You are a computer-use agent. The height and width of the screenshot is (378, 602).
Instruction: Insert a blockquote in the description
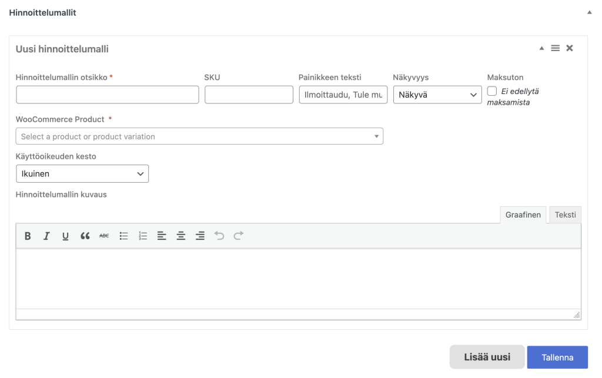click(85, 236)
